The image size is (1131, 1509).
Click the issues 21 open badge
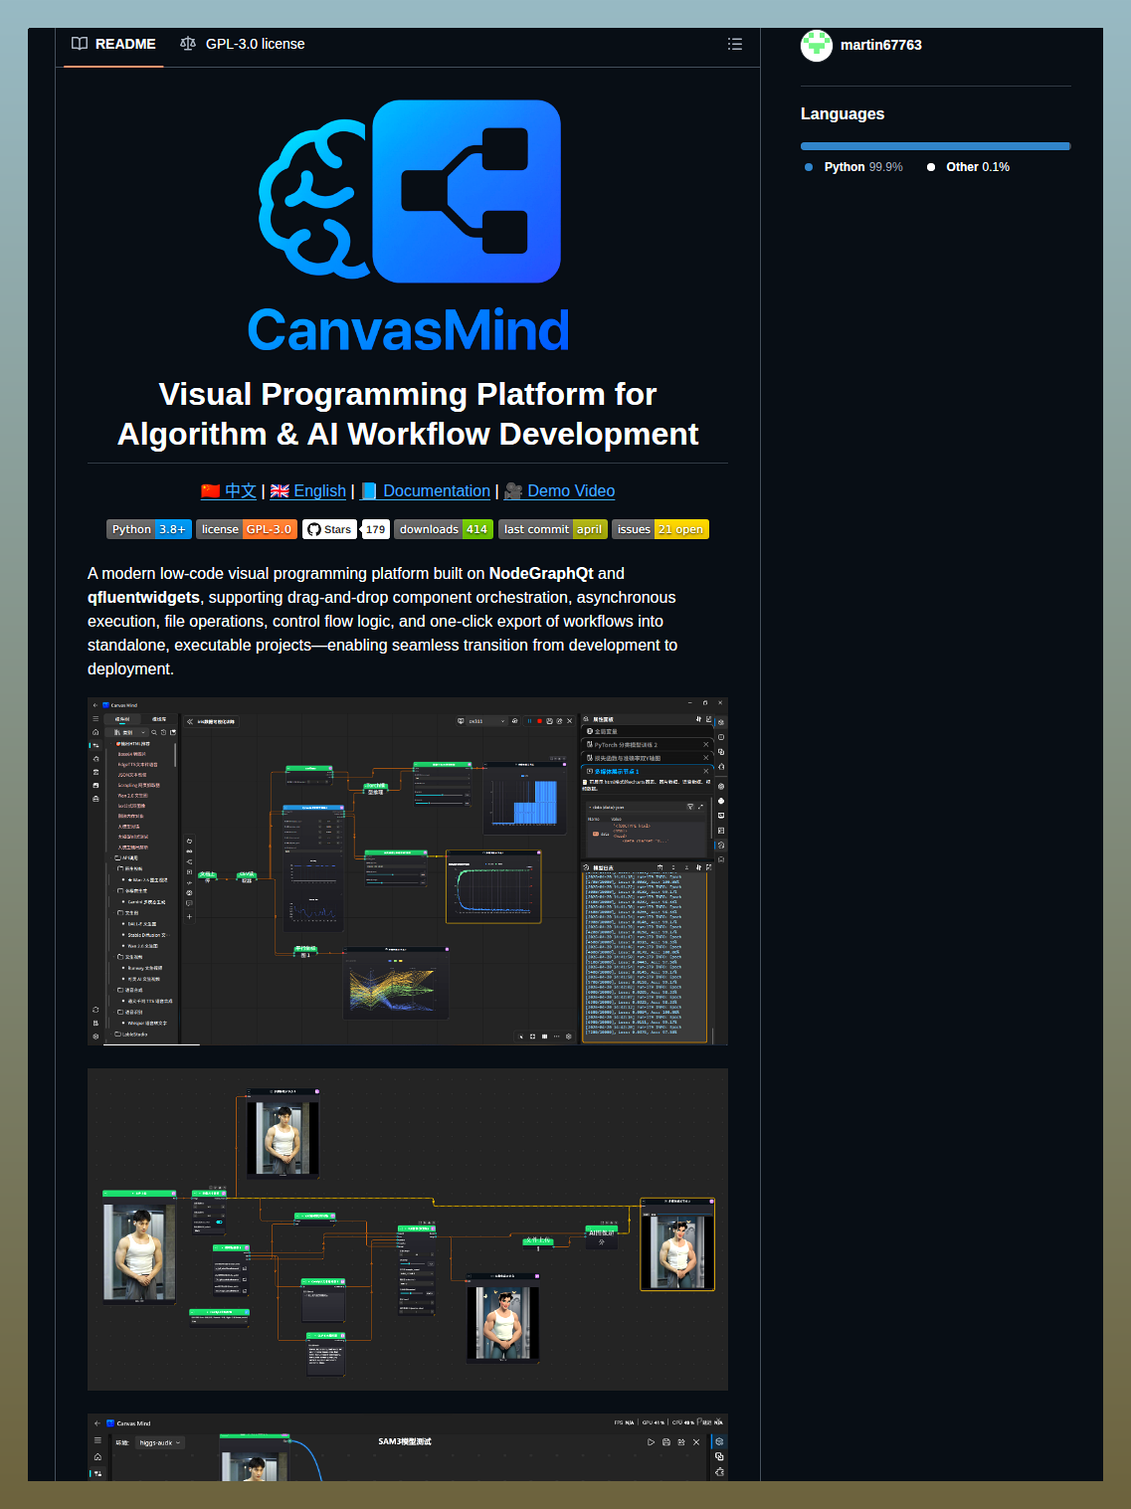(660, 529)
